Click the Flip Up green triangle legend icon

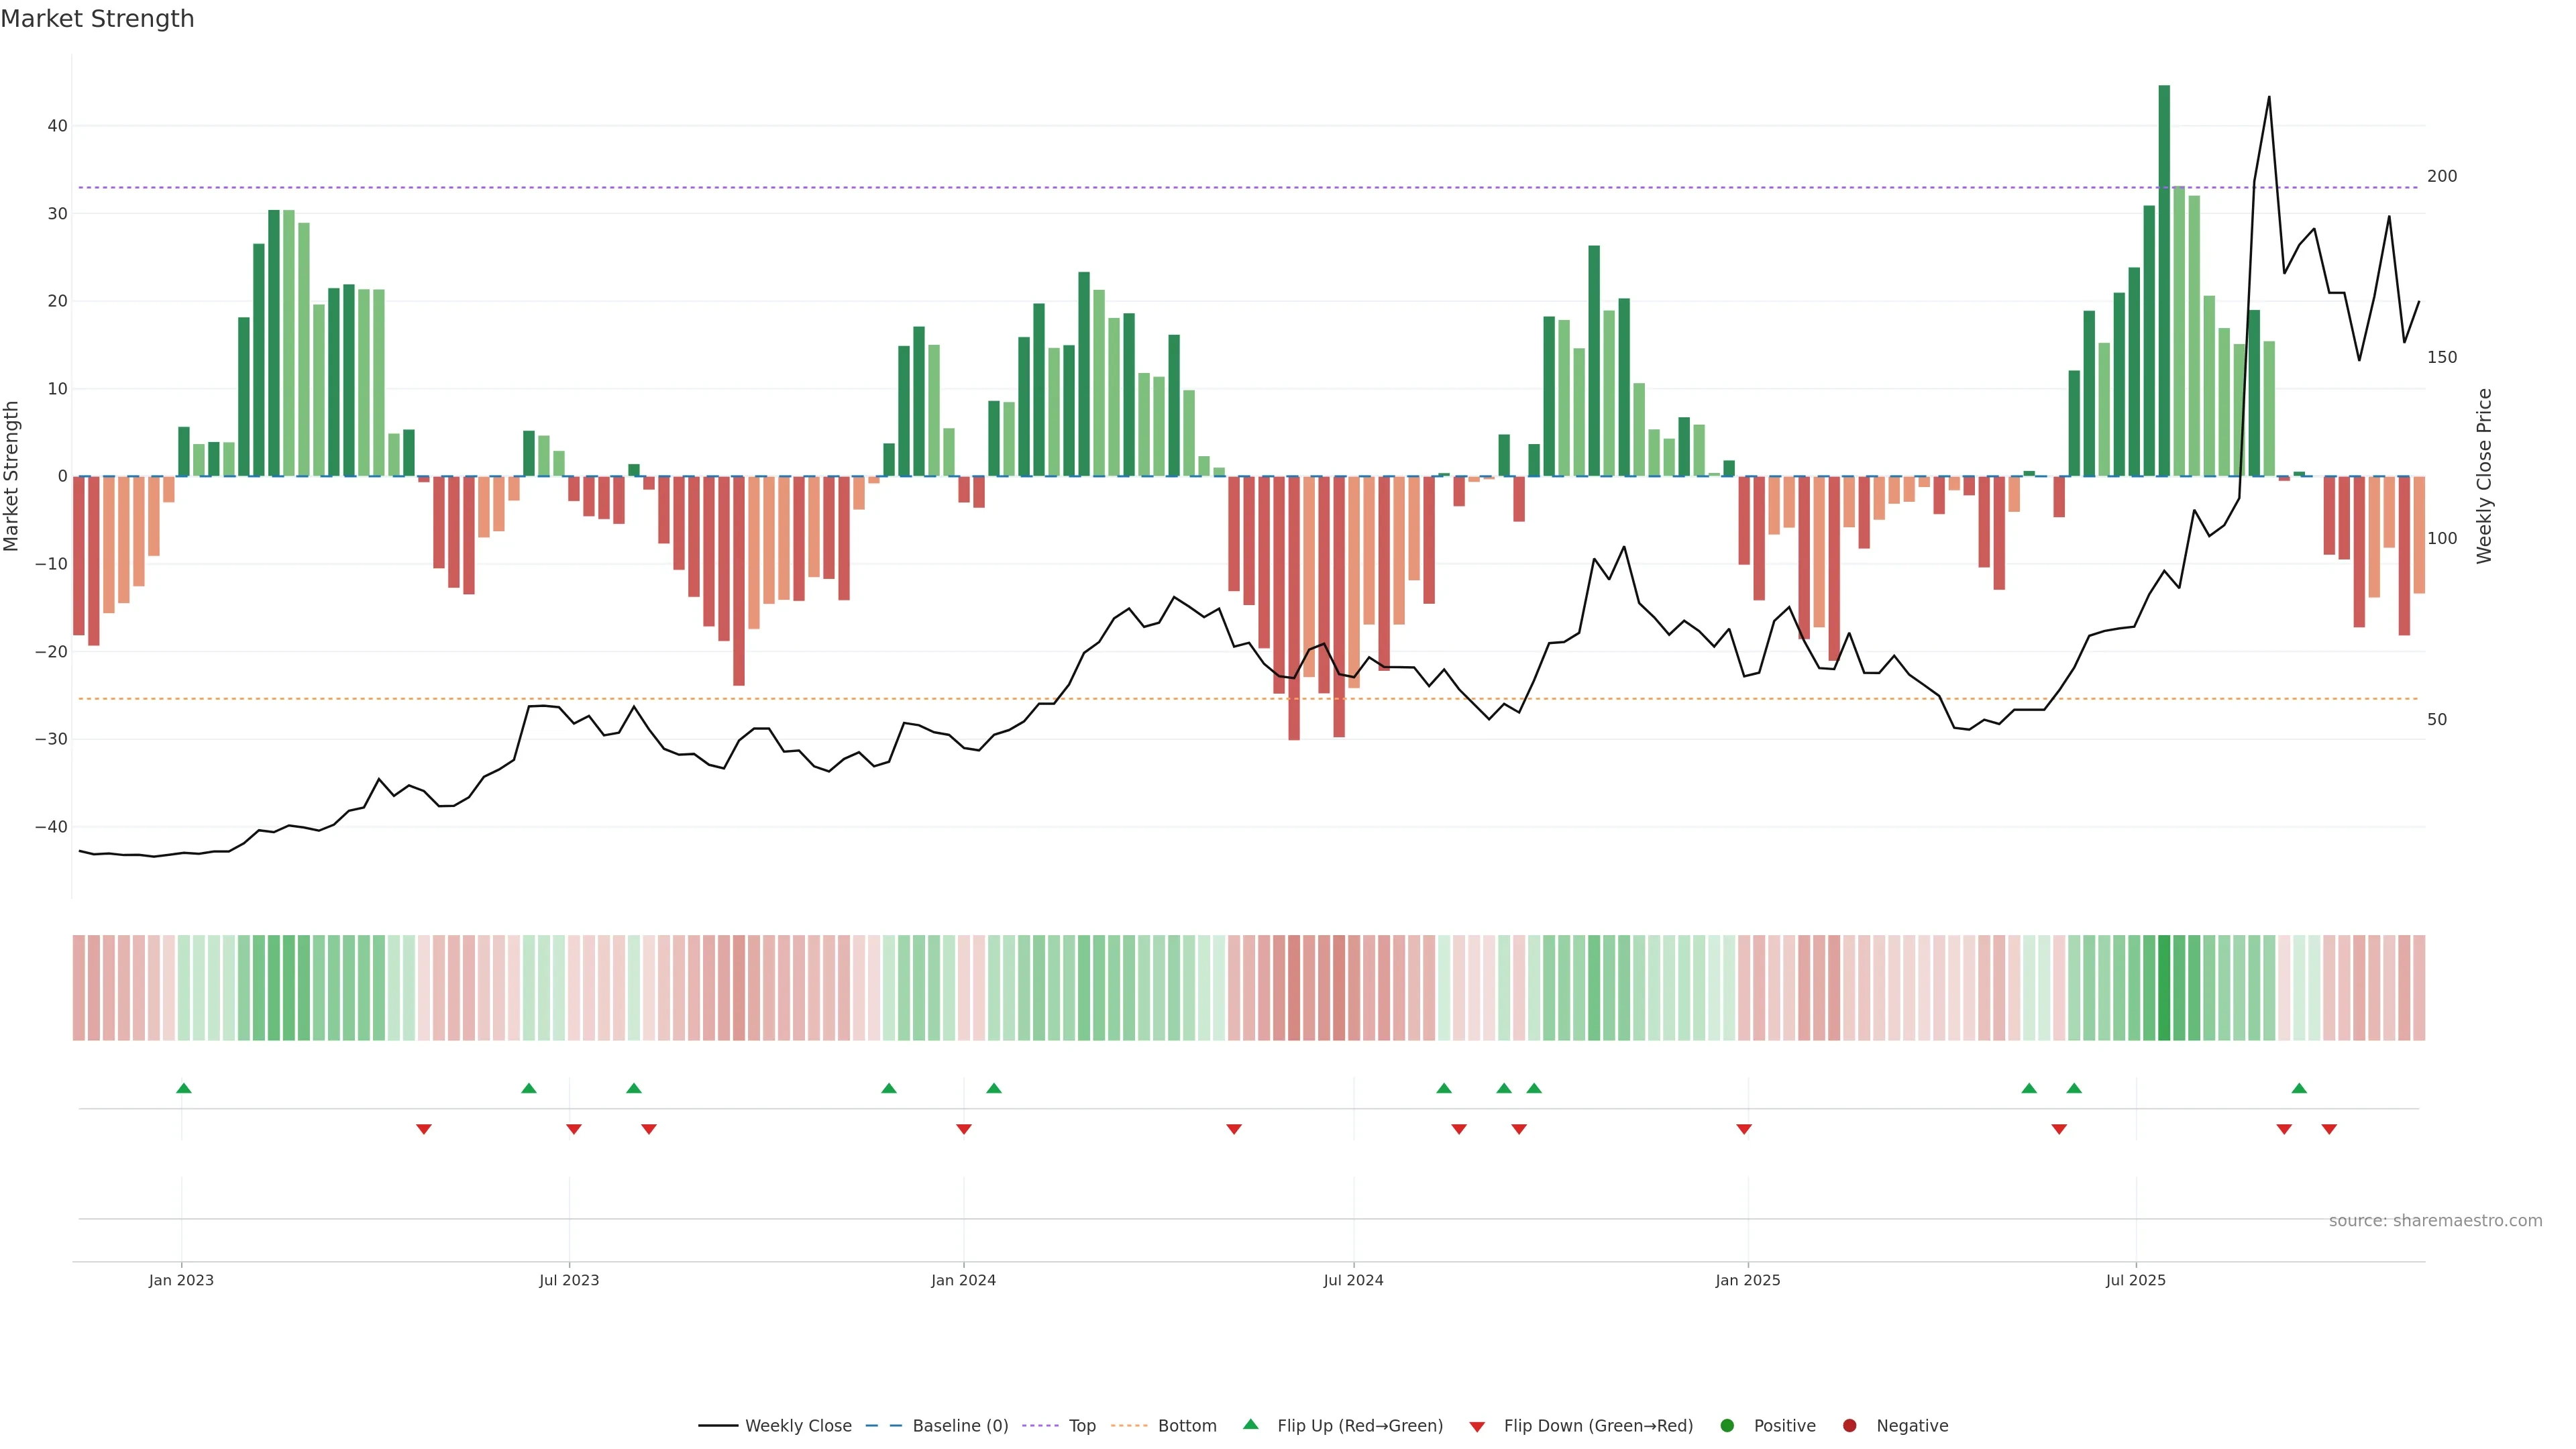coord(1250,1425)
